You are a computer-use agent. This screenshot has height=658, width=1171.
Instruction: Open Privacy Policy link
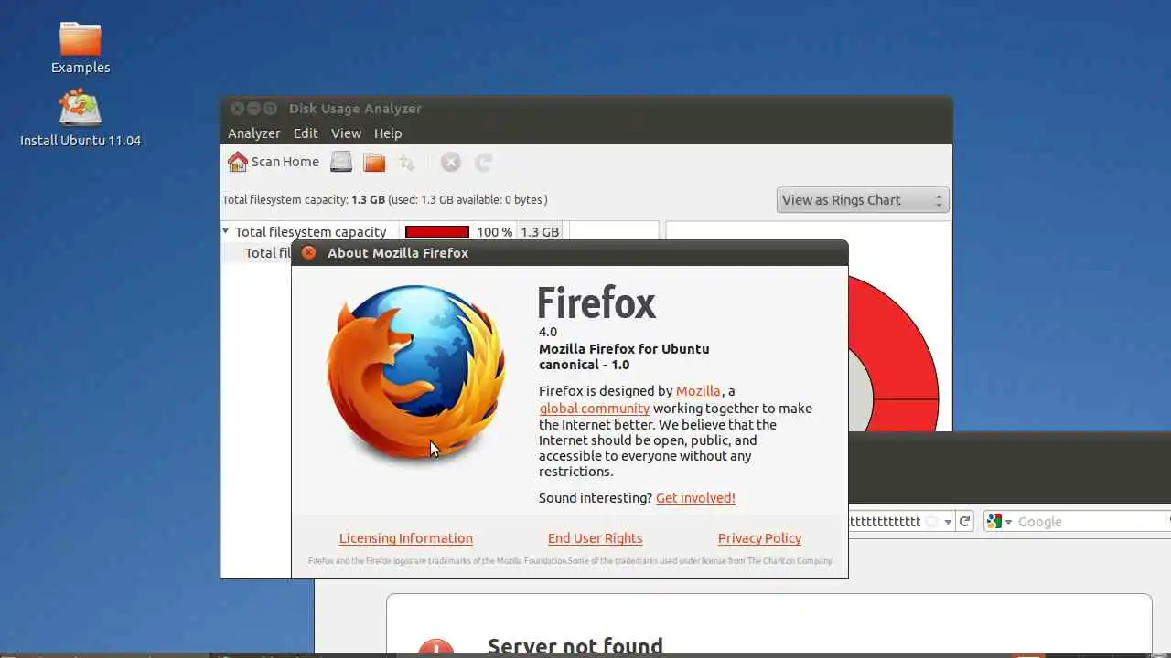[x=759, y=538]
